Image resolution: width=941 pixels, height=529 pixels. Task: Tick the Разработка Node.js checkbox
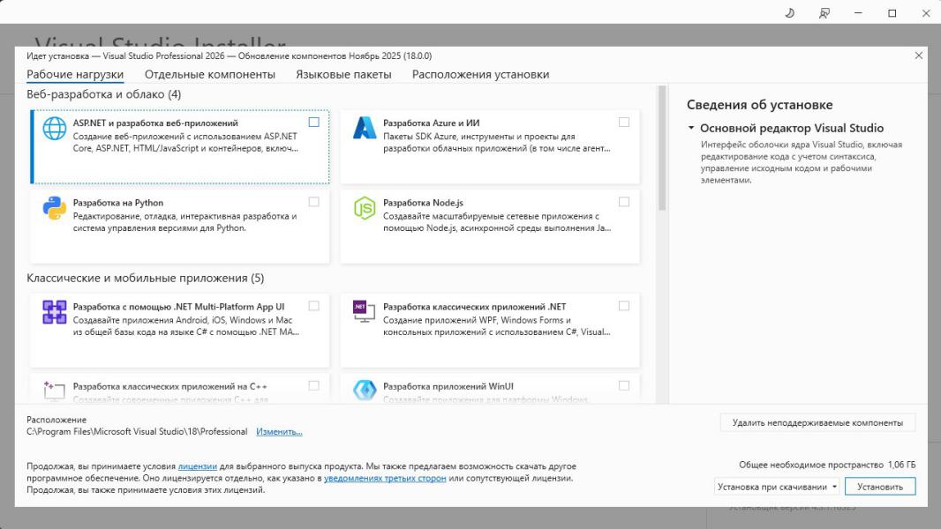tap(624, 202)
